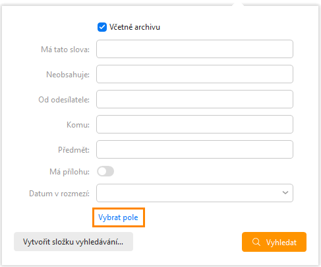Image resolution: width=321 pixels, height=267 pixels.
Task: Click the Neobsahuje label
Action: pyautogui.click(x=68, y=75)
